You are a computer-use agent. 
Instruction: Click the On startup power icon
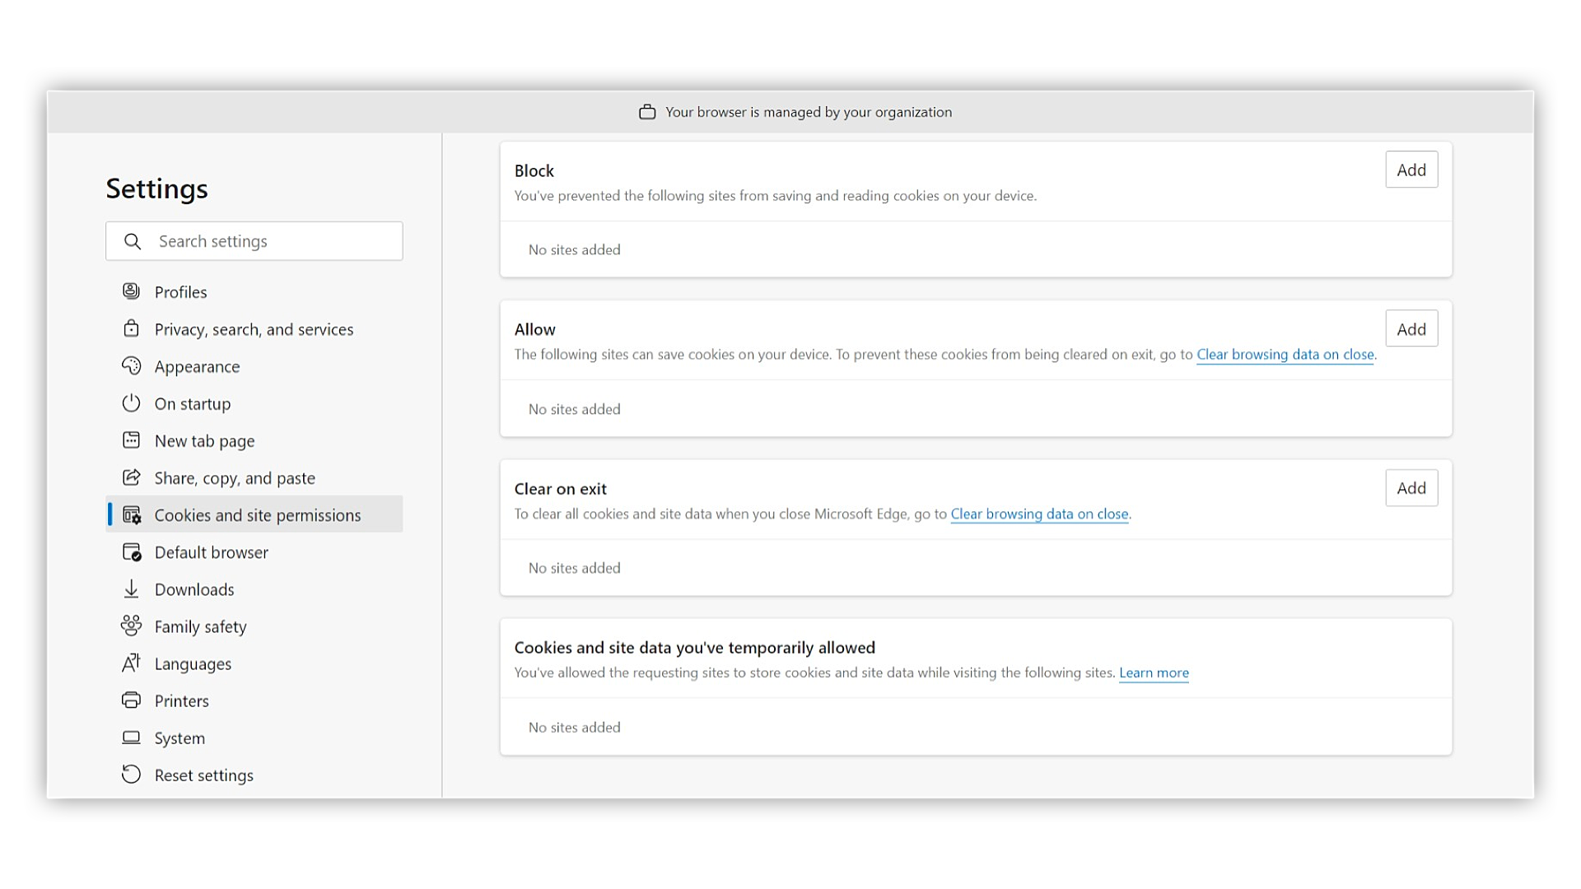pyautogui.click(x=131, y=403)
